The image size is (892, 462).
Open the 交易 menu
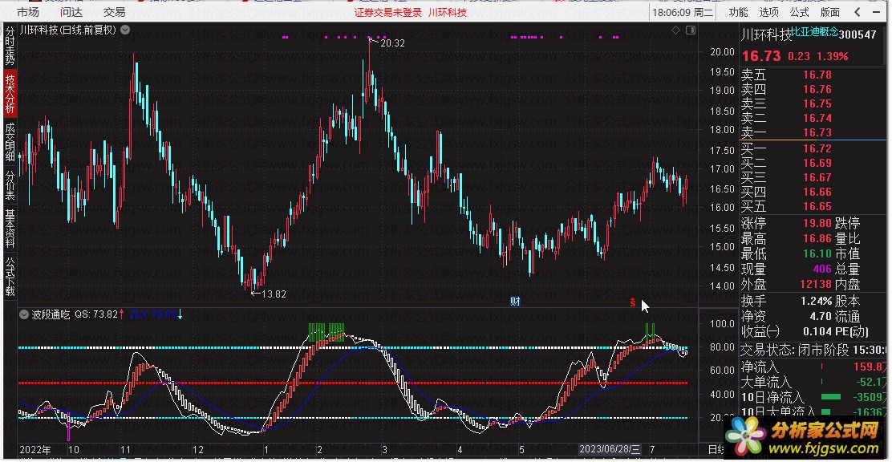click(x=115, y=11)
